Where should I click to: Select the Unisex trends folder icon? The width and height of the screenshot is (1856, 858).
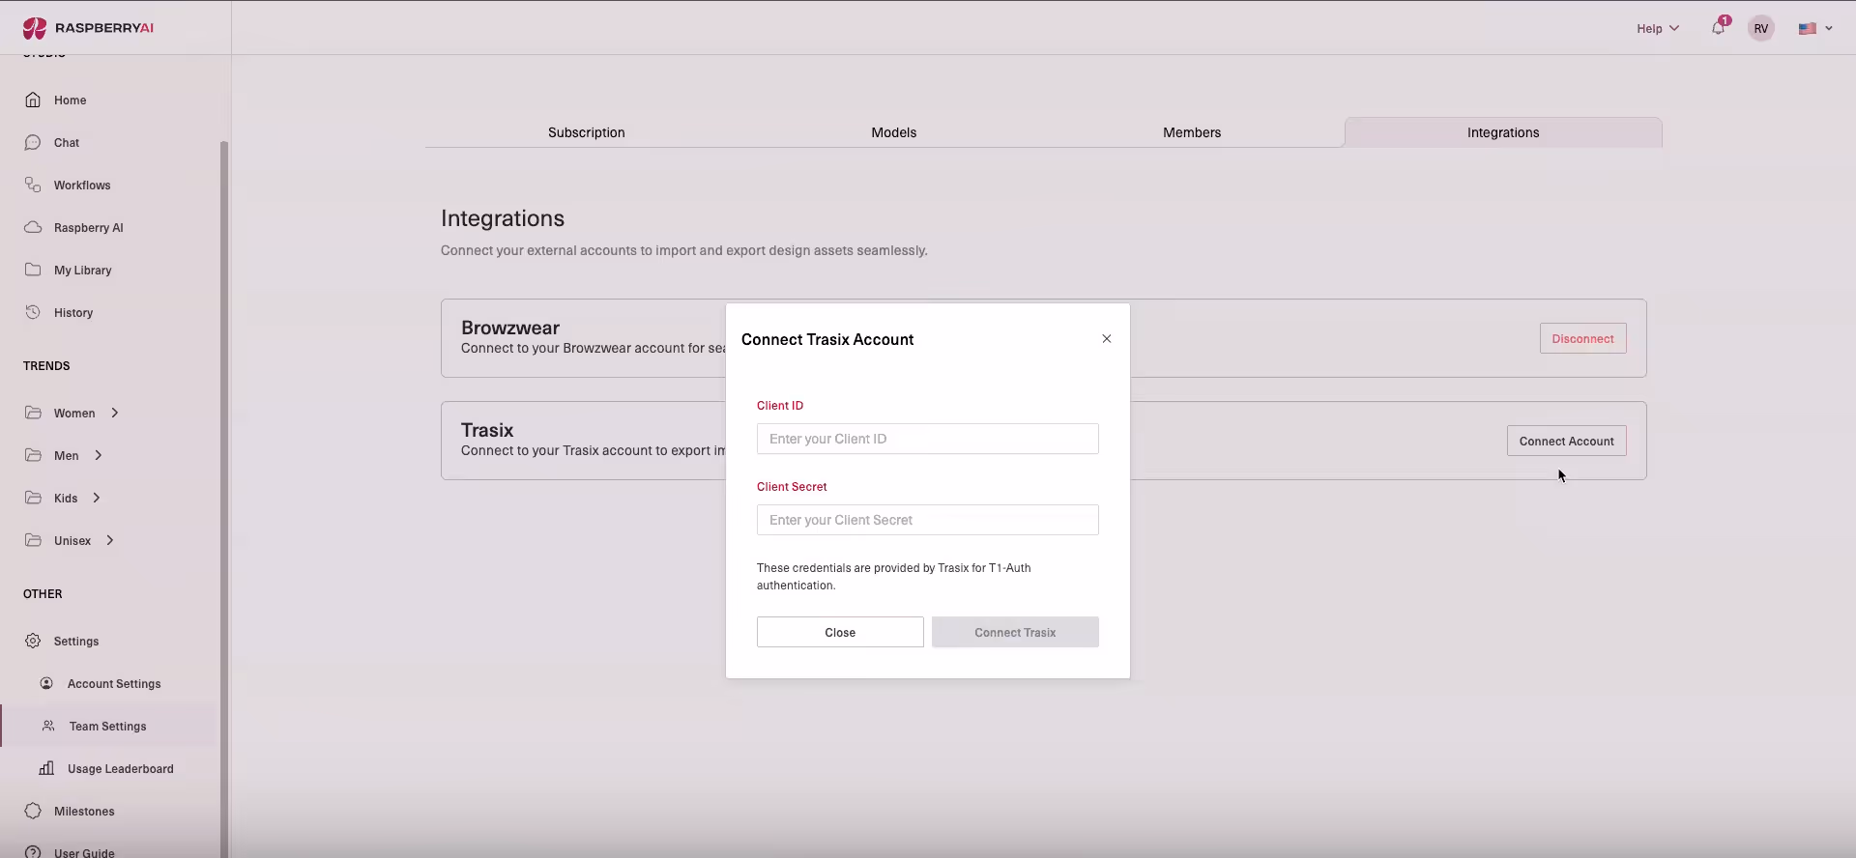pyautogui.click(x=33, y=540)
